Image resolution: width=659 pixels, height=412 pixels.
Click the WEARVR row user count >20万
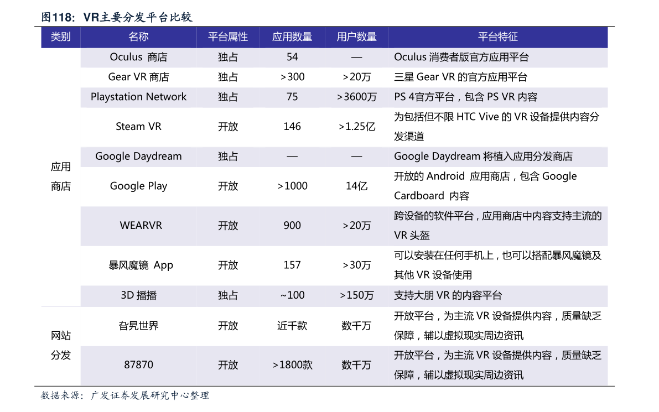356,226
